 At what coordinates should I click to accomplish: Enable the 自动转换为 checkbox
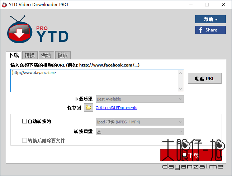click(24, 121)
